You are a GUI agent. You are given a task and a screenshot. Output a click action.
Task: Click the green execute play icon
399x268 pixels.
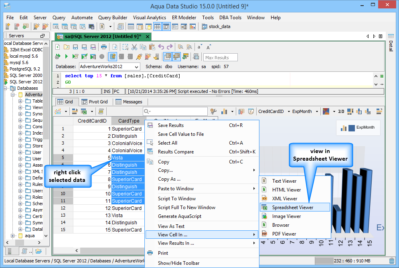tap(67, 56)
